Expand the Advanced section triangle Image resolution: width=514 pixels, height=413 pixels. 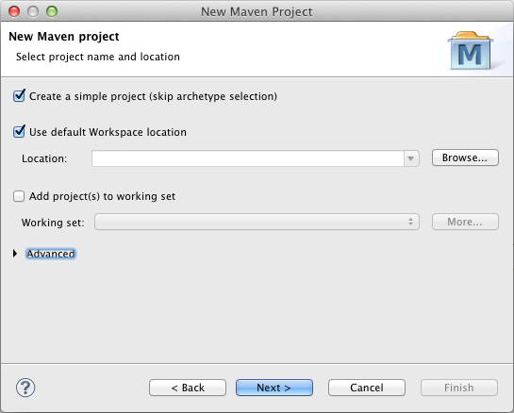[x=15, y=254]
